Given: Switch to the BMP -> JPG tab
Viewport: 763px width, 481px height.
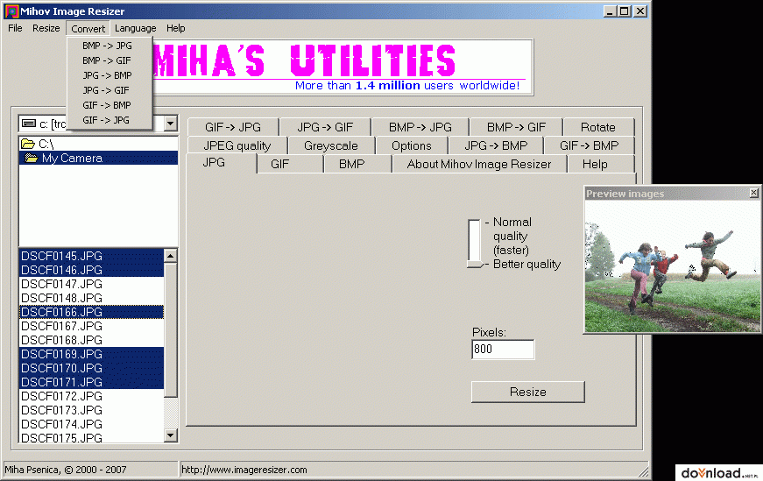Looking at the screenshot, I should tap(420, 127).
